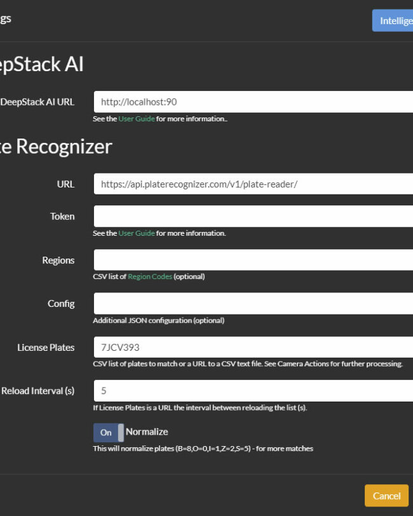Click the Config label
This screenshot has width=413, height=516.
tap(61, 304)
